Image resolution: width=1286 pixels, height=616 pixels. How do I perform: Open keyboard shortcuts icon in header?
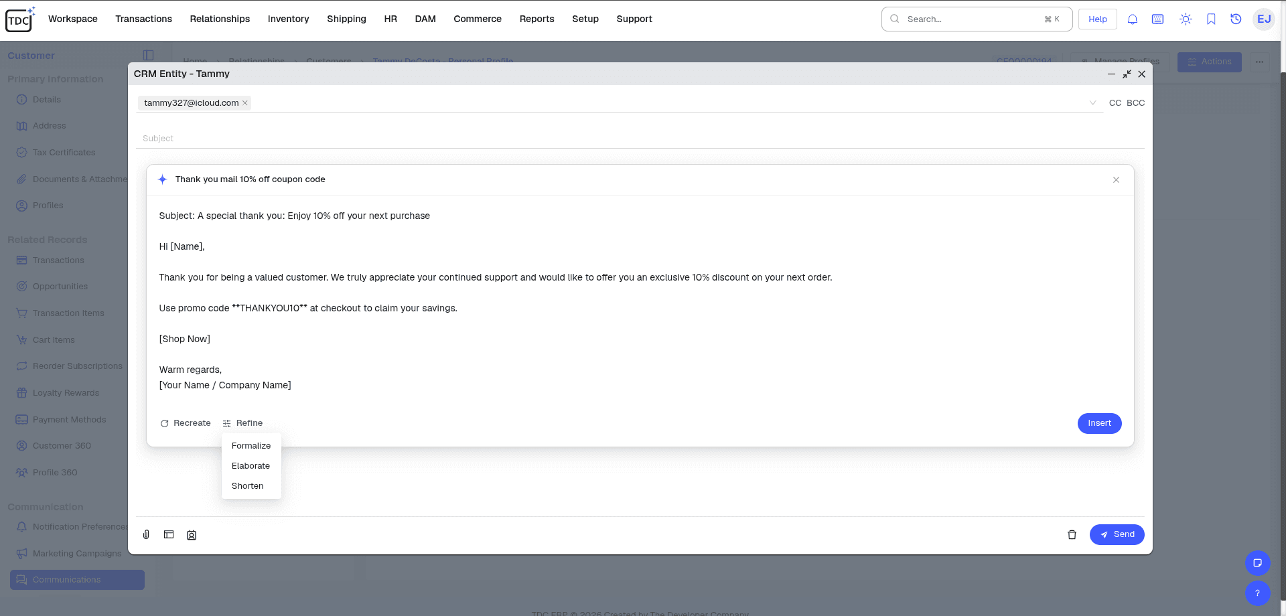(1157, 19)
